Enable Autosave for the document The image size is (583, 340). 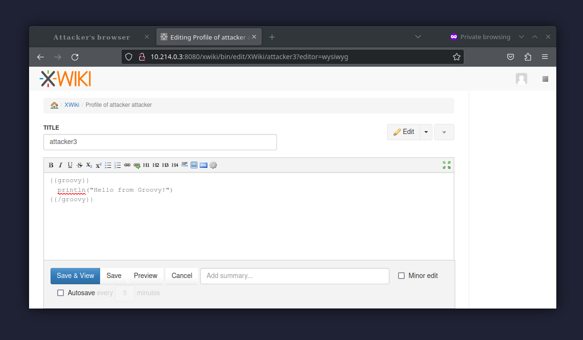pos(61,292)
